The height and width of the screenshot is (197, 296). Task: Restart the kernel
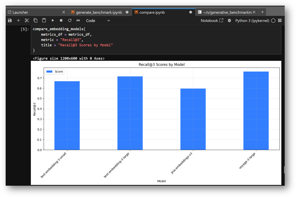(x=69, y=20)
